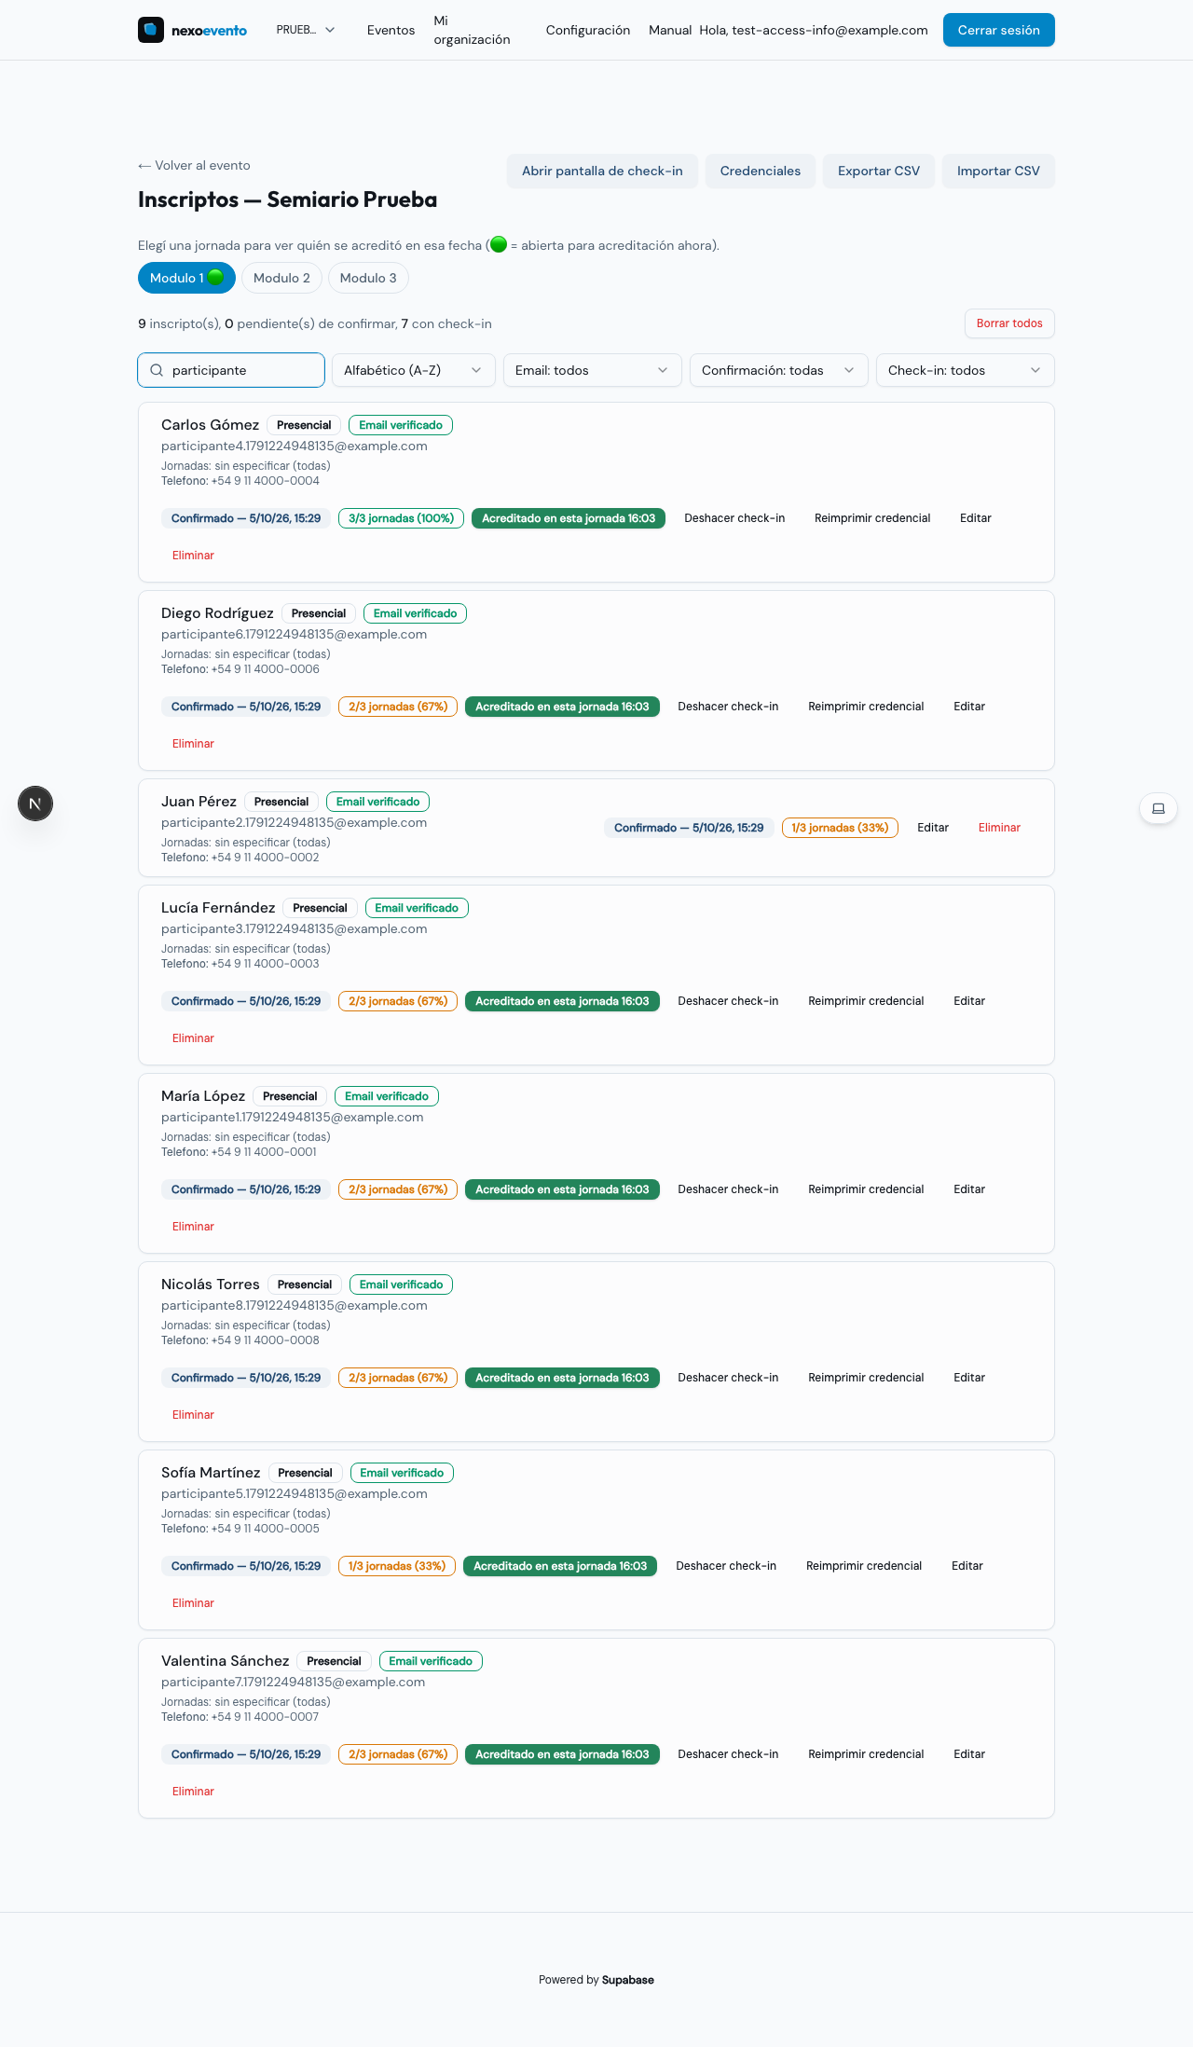Click Importar CSV

(x=998, y=171)
